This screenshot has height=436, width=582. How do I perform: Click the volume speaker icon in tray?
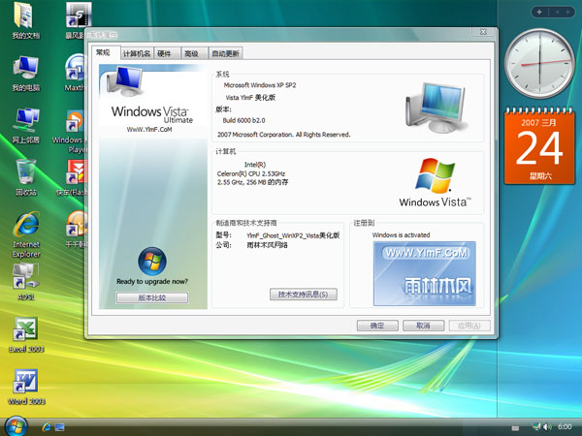(548, 426)
